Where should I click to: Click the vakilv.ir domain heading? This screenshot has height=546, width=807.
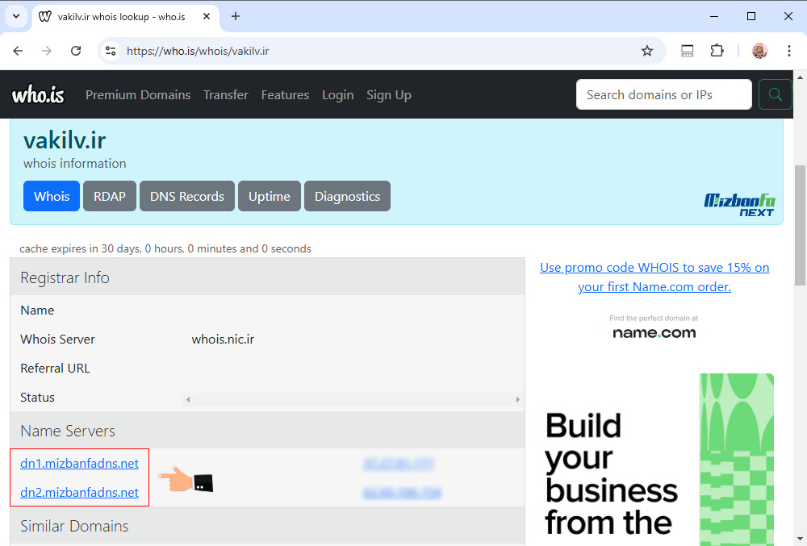point(65,140)
